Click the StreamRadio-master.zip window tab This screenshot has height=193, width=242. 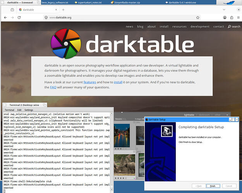click(125, 2)
